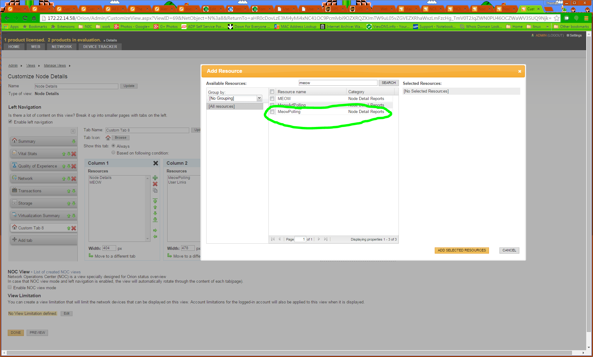593x357 pixels.
Task: Open List of created NOC views
Action: pos(57,272)
